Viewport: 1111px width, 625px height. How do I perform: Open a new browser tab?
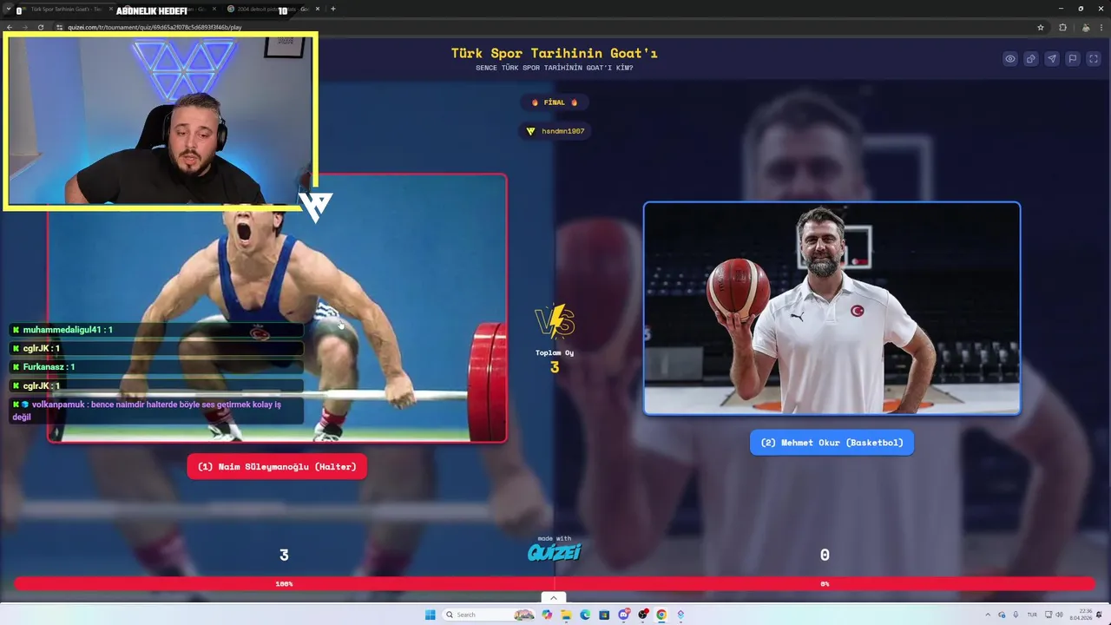[x=333, y=9]
